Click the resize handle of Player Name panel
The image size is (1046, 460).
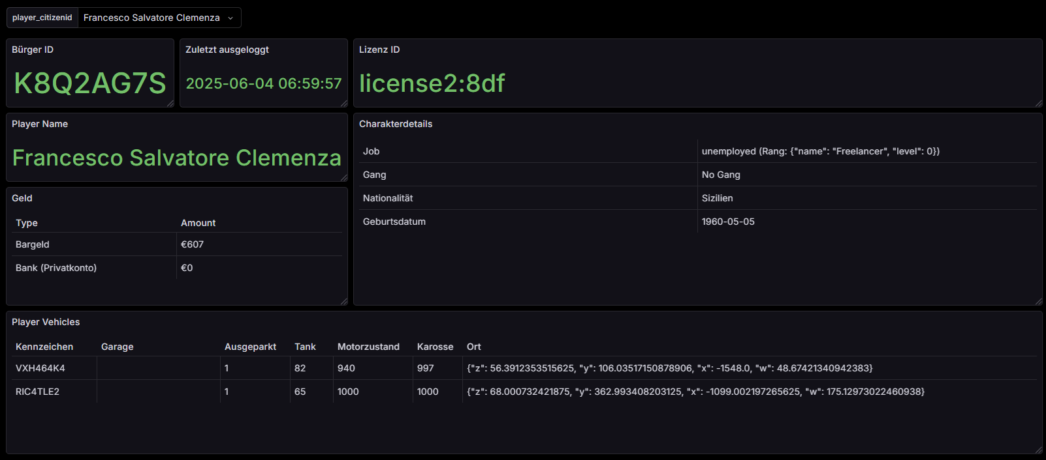coord(344,178)
